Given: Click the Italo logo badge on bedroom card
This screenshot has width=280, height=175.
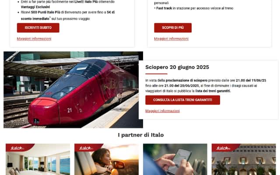Looking at the screenshot, I should coord(17,148).
